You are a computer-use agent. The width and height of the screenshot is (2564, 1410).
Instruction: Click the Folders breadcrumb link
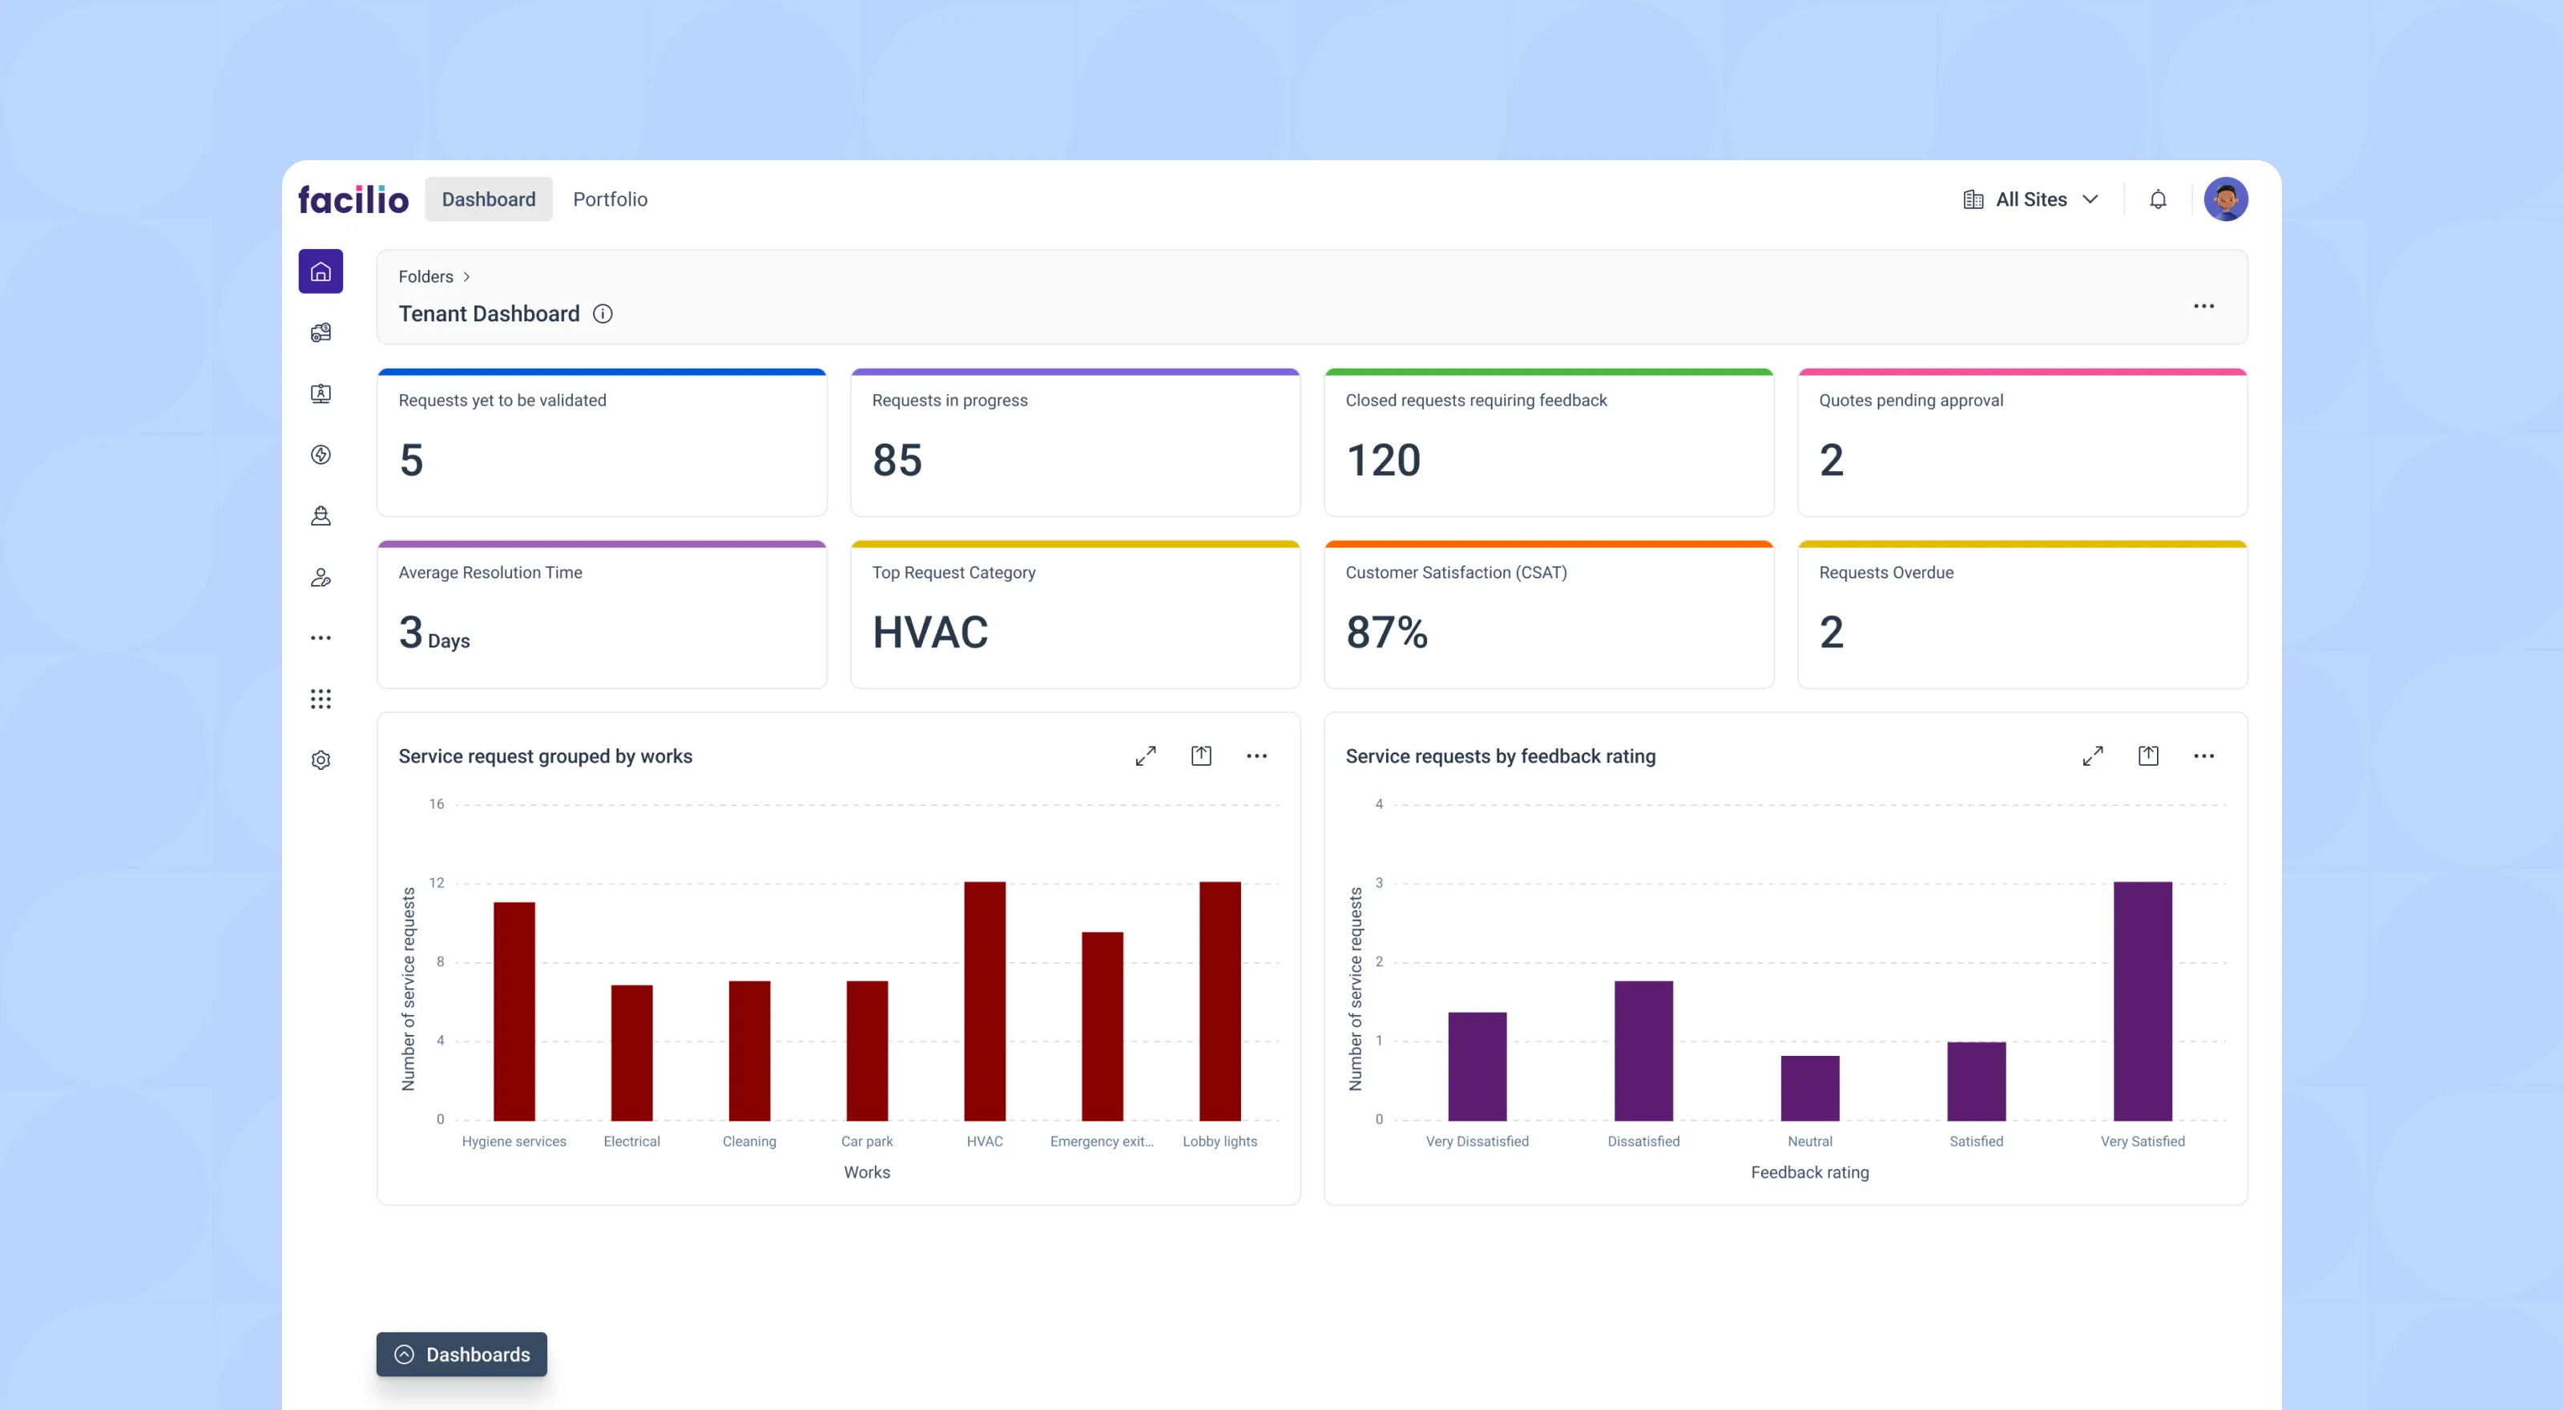425,276
